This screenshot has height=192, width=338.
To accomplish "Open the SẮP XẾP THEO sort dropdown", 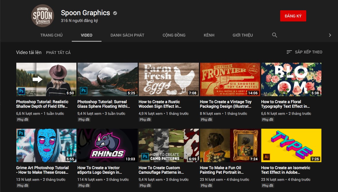I will (305, 52).
